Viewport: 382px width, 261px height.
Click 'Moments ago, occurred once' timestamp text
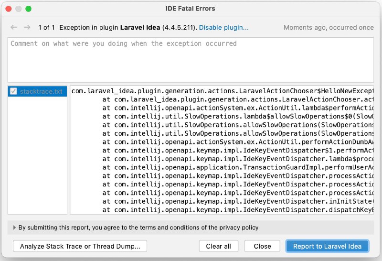[329, 28]
